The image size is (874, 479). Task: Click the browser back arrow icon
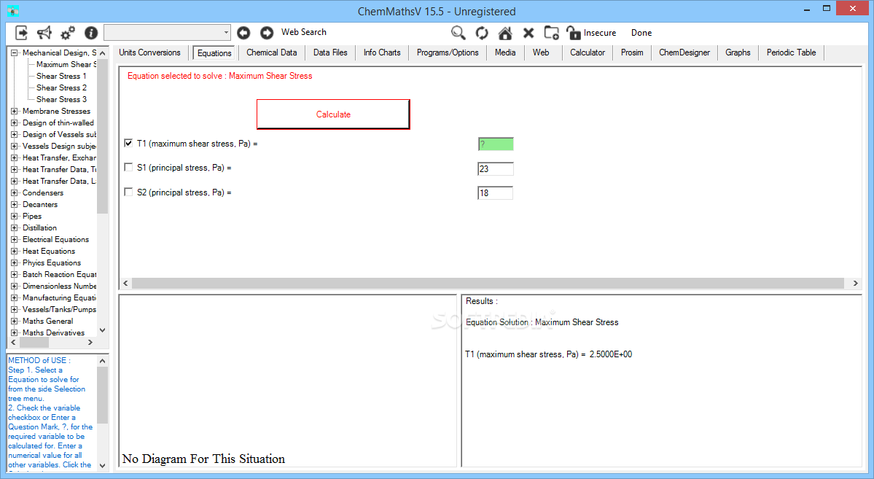coord(243,33)
